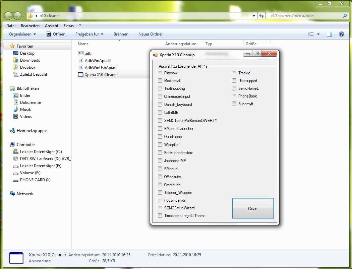Viewport: 352px width, 269px height.
Task: Enable the Trackid checkbox
Action: click(234, 73)
